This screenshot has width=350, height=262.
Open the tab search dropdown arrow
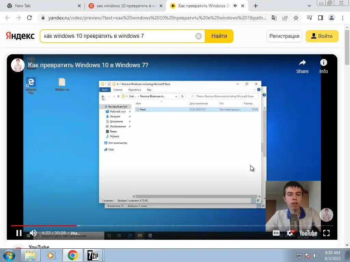pyautogui.click(x=309, y=6)
